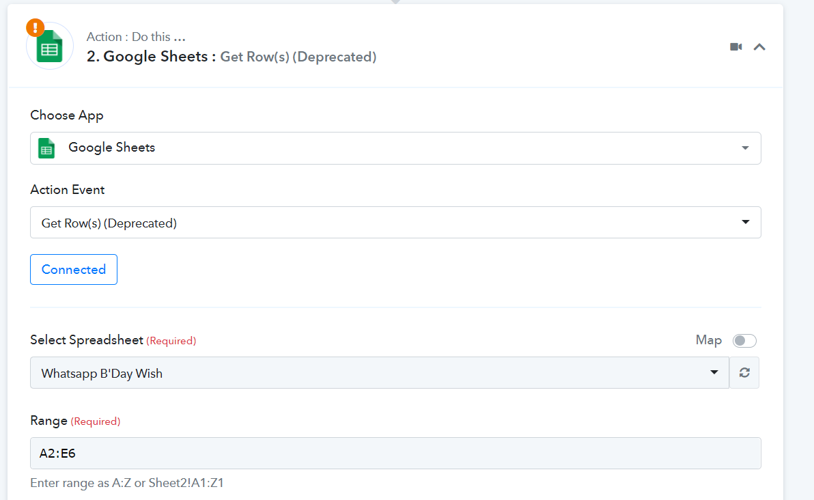Click the video tutorial camera icon
The image size is (814, 500).
coord(735,46)
